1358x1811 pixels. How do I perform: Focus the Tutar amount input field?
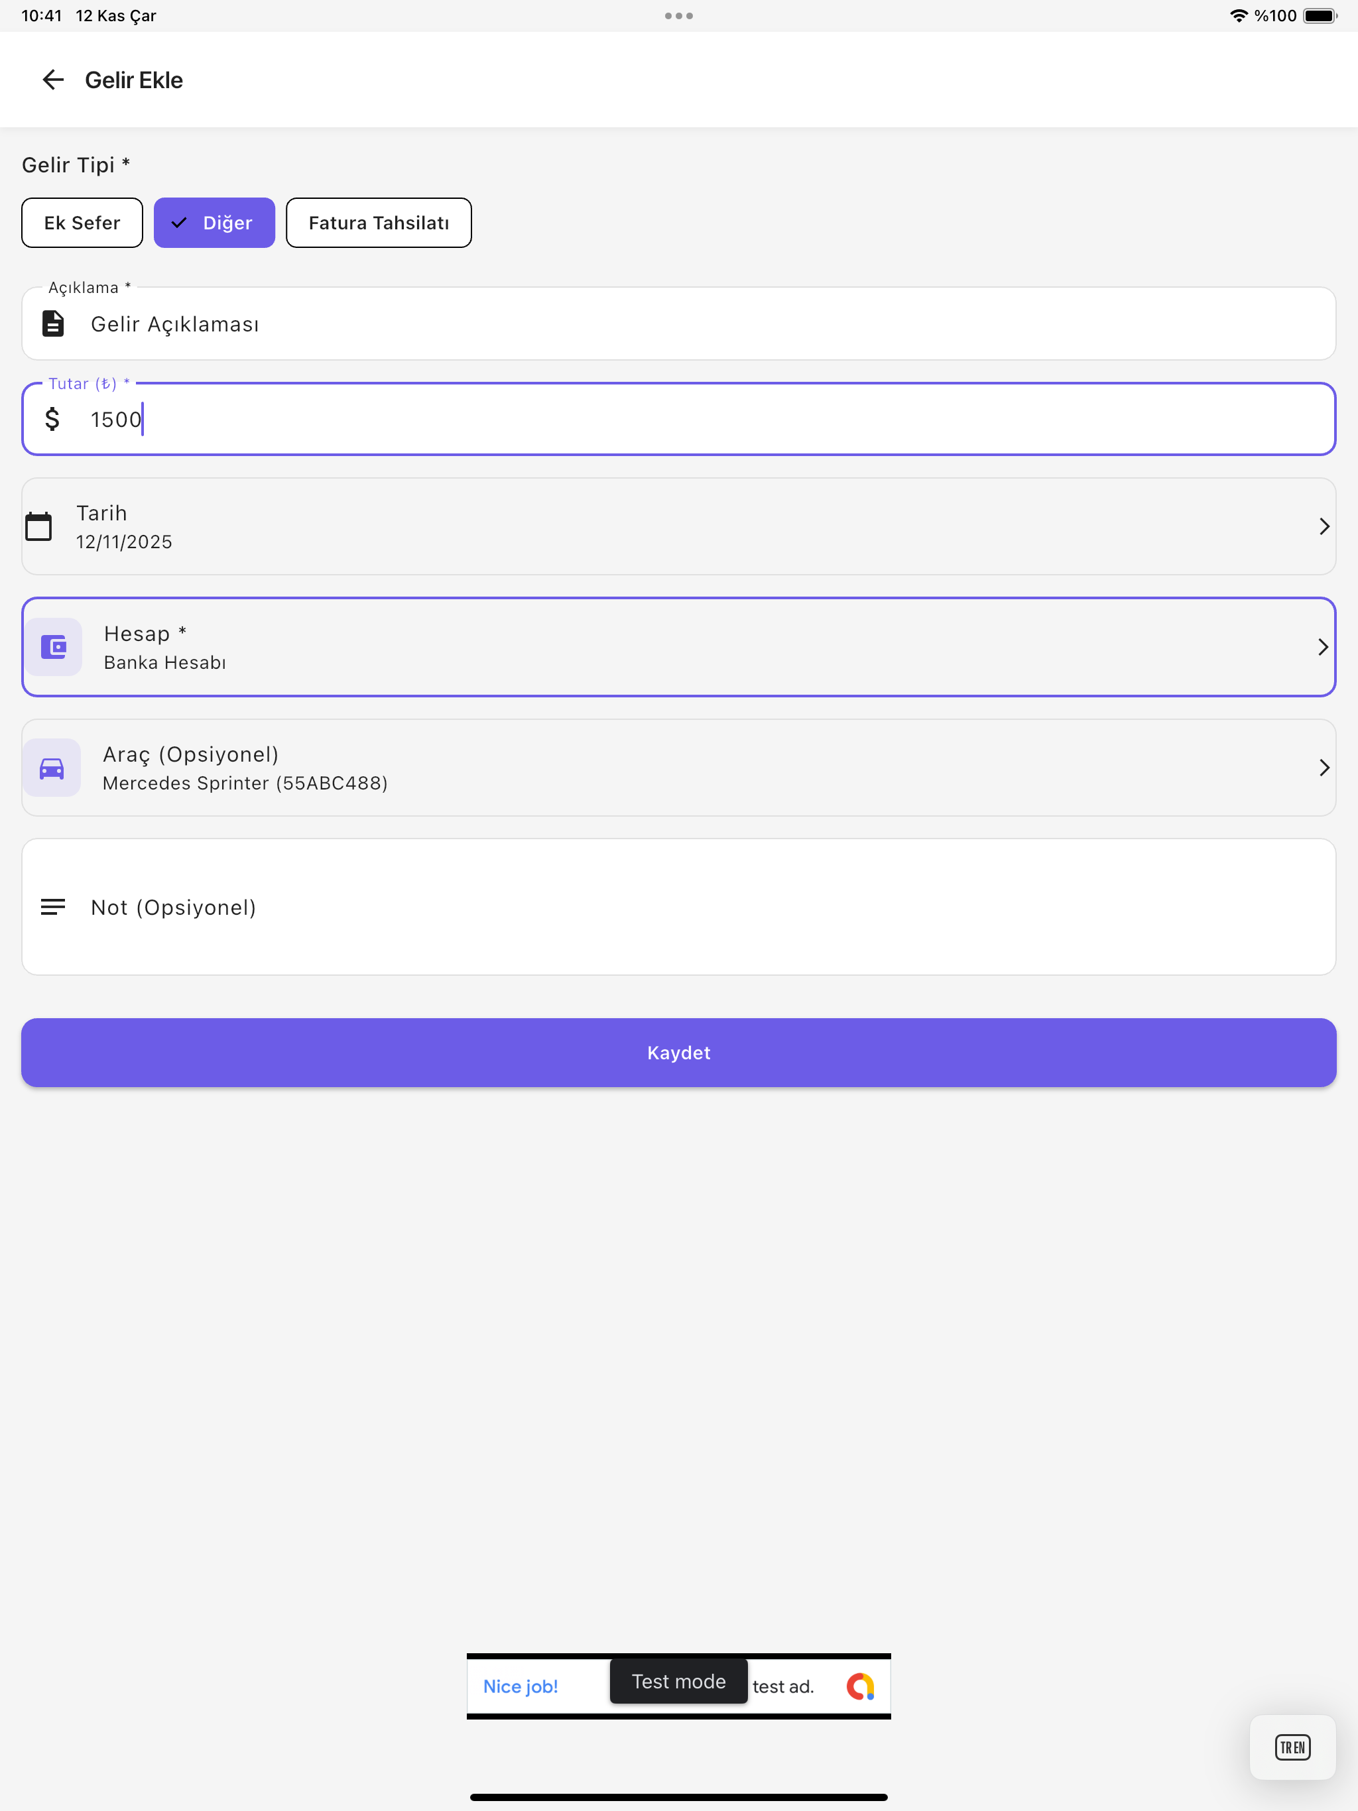tap(679, 419)
